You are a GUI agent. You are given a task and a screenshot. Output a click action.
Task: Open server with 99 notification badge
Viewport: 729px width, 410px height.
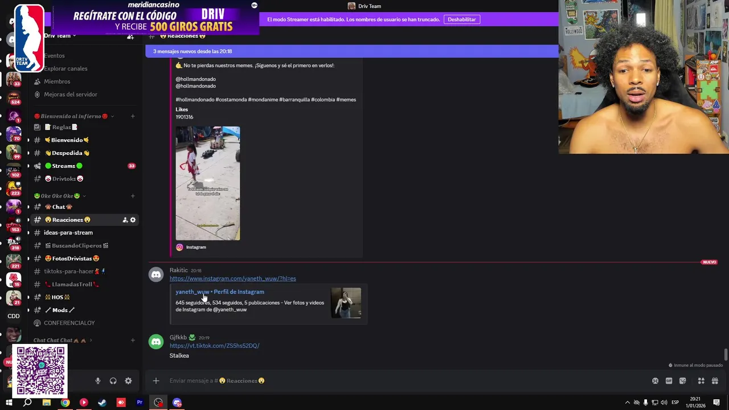pos(14,153)
